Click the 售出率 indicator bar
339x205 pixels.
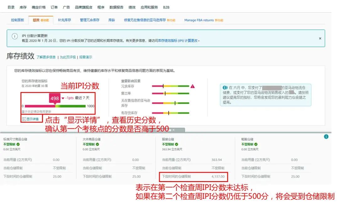pyautogui.click(x=170, y=94)
